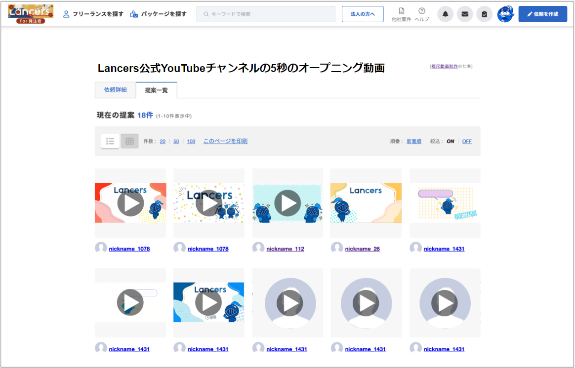Open the messages envelope icon
575x368 pixels.
tap(465, 14)
